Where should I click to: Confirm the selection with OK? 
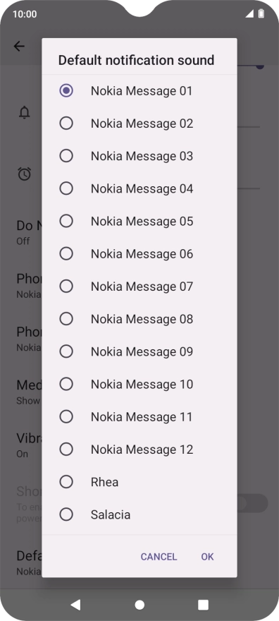pos(207,557)
